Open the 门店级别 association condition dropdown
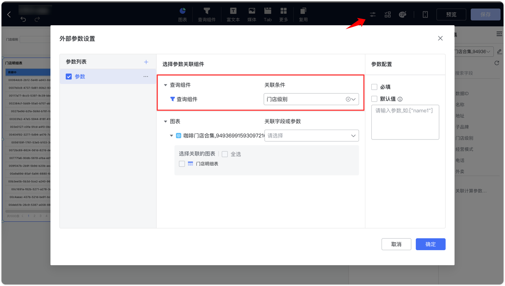505x286 pixels. 311,99
